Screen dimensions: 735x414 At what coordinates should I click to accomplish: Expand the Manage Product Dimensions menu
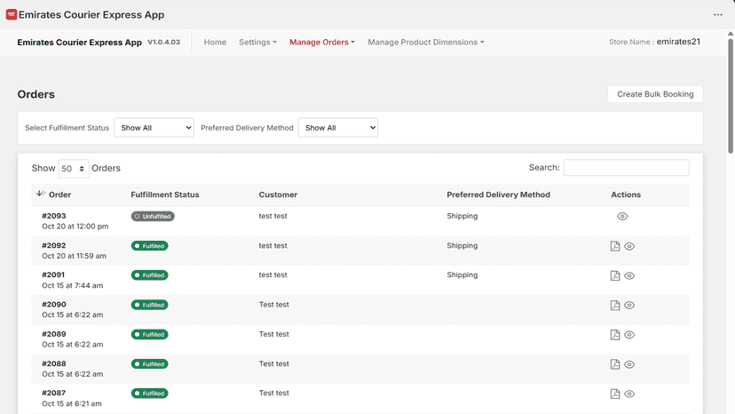(x=425, y=43)
